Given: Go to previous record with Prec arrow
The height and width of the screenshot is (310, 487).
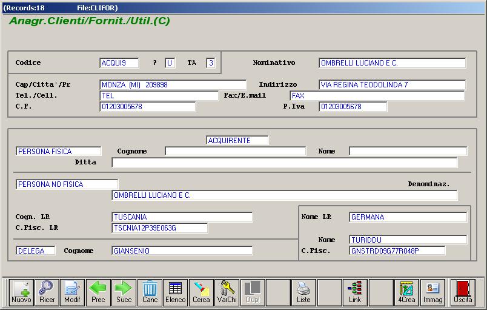Looking at the screenshot, I should click(x=98, y=292).
